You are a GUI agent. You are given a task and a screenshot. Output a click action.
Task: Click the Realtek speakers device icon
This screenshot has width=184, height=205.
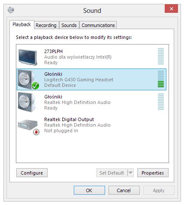coord(27,102)
